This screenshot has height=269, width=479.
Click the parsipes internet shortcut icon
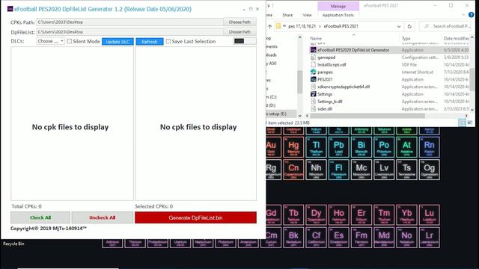(x=313, y=72)
